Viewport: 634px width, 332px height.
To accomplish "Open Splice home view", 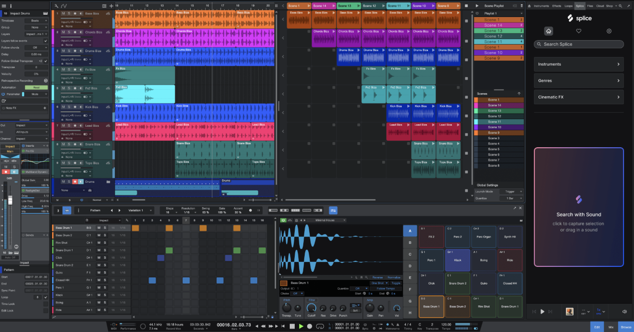I will click(548, 31).
